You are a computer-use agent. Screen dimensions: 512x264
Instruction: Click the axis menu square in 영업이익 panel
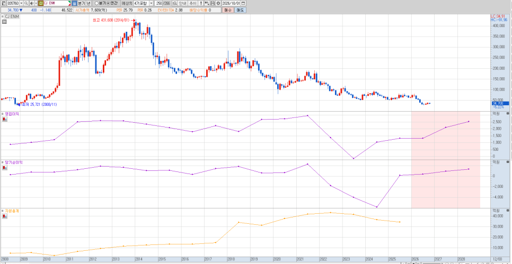(x=508, y=113)
